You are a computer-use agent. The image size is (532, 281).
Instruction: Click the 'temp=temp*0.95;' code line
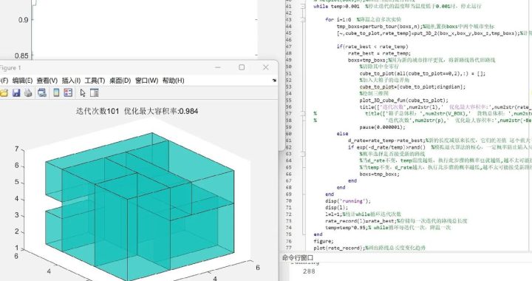pyautogui.click(x=346, y=227)
